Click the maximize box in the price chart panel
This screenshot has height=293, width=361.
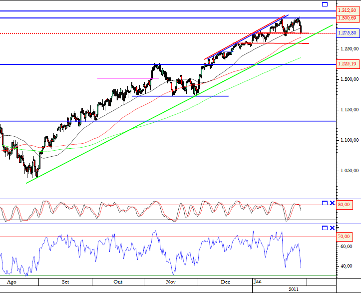[325, 4]
